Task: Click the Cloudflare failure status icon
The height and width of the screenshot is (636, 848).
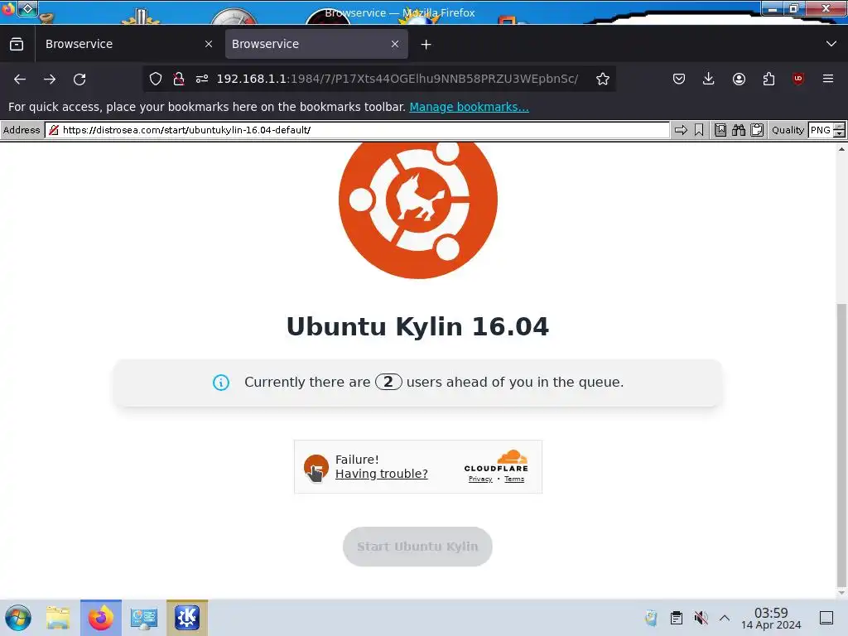Action: pos(316,467)
